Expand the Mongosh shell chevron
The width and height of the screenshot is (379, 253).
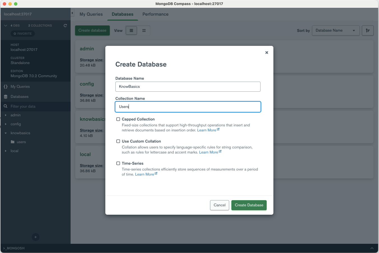tap(372, 248)
